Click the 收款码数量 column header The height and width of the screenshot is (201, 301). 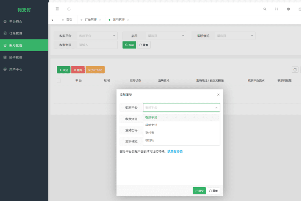click(284, 80)
